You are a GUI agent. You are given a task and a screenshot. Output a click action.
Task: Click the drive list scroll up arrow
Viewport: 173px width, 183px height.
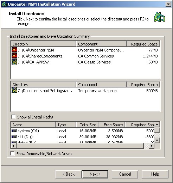pos(157,124)
